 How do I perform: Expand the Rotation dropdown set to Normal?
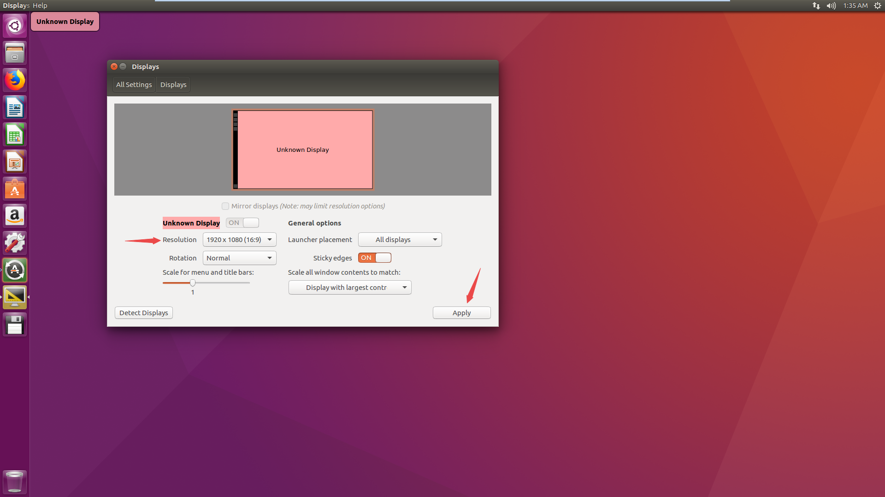(239, 258)
